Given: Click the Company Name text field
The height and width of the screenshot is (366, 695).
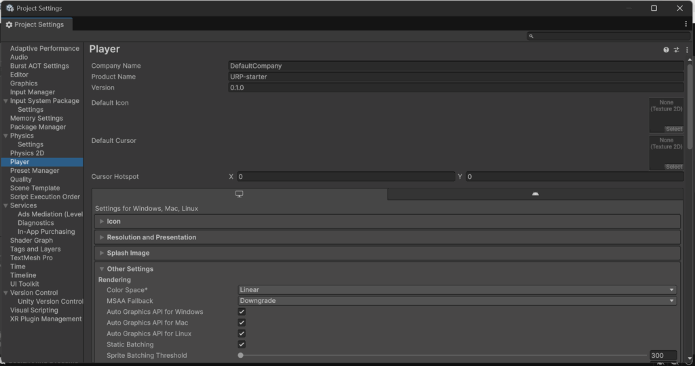Looking at the screenshot, I should 455,66.
